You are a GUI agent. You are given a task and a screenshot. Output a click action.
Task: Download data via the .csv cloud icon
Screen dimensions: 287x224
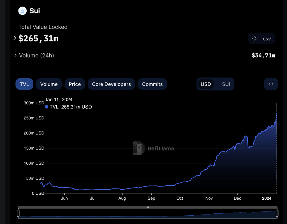(255, 39)
